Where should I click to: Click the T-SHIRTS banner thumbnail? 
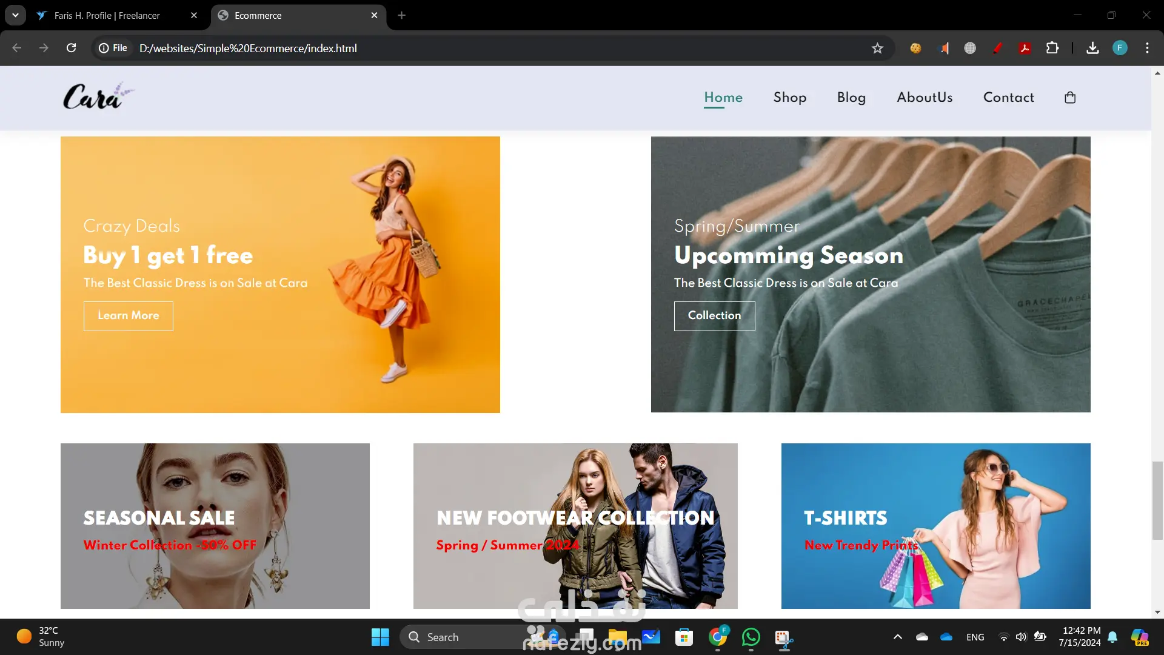pos(935,526)
